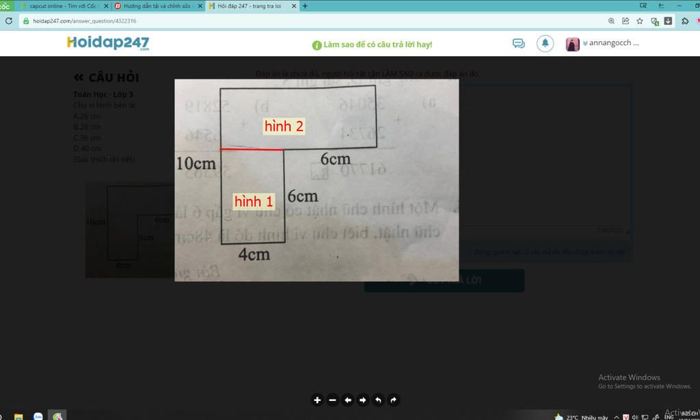Open the notifications bell
The width and height of the screenshot is (700, 420).
click(x=545, y=43)
